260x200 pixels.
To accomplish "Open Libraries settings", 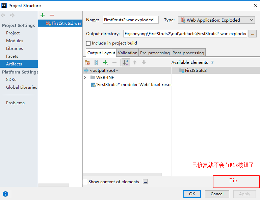I will tap(15, 49).
